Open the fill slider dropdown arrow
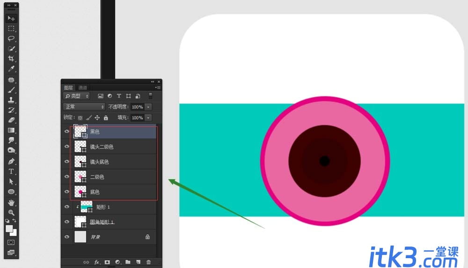This screenshot has width=468, height=268. (x=148, y=117)
